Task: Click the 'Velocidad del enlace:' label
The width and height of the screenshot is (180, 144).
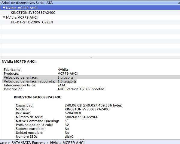Action: [x=21, y=77]
